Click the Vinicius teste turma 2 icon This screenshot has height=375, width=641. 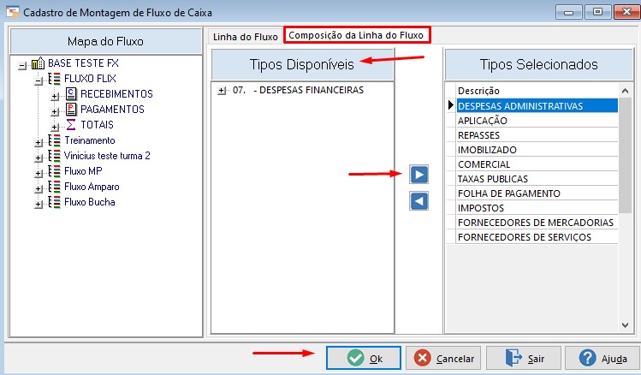tap(55, 156)
